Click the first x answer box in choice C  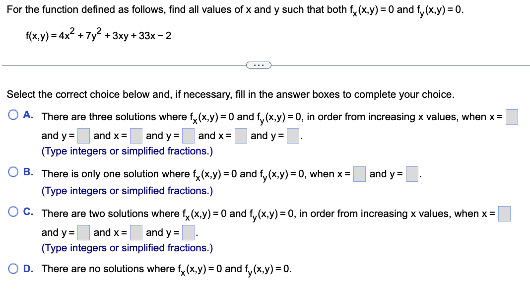point(504,213)
